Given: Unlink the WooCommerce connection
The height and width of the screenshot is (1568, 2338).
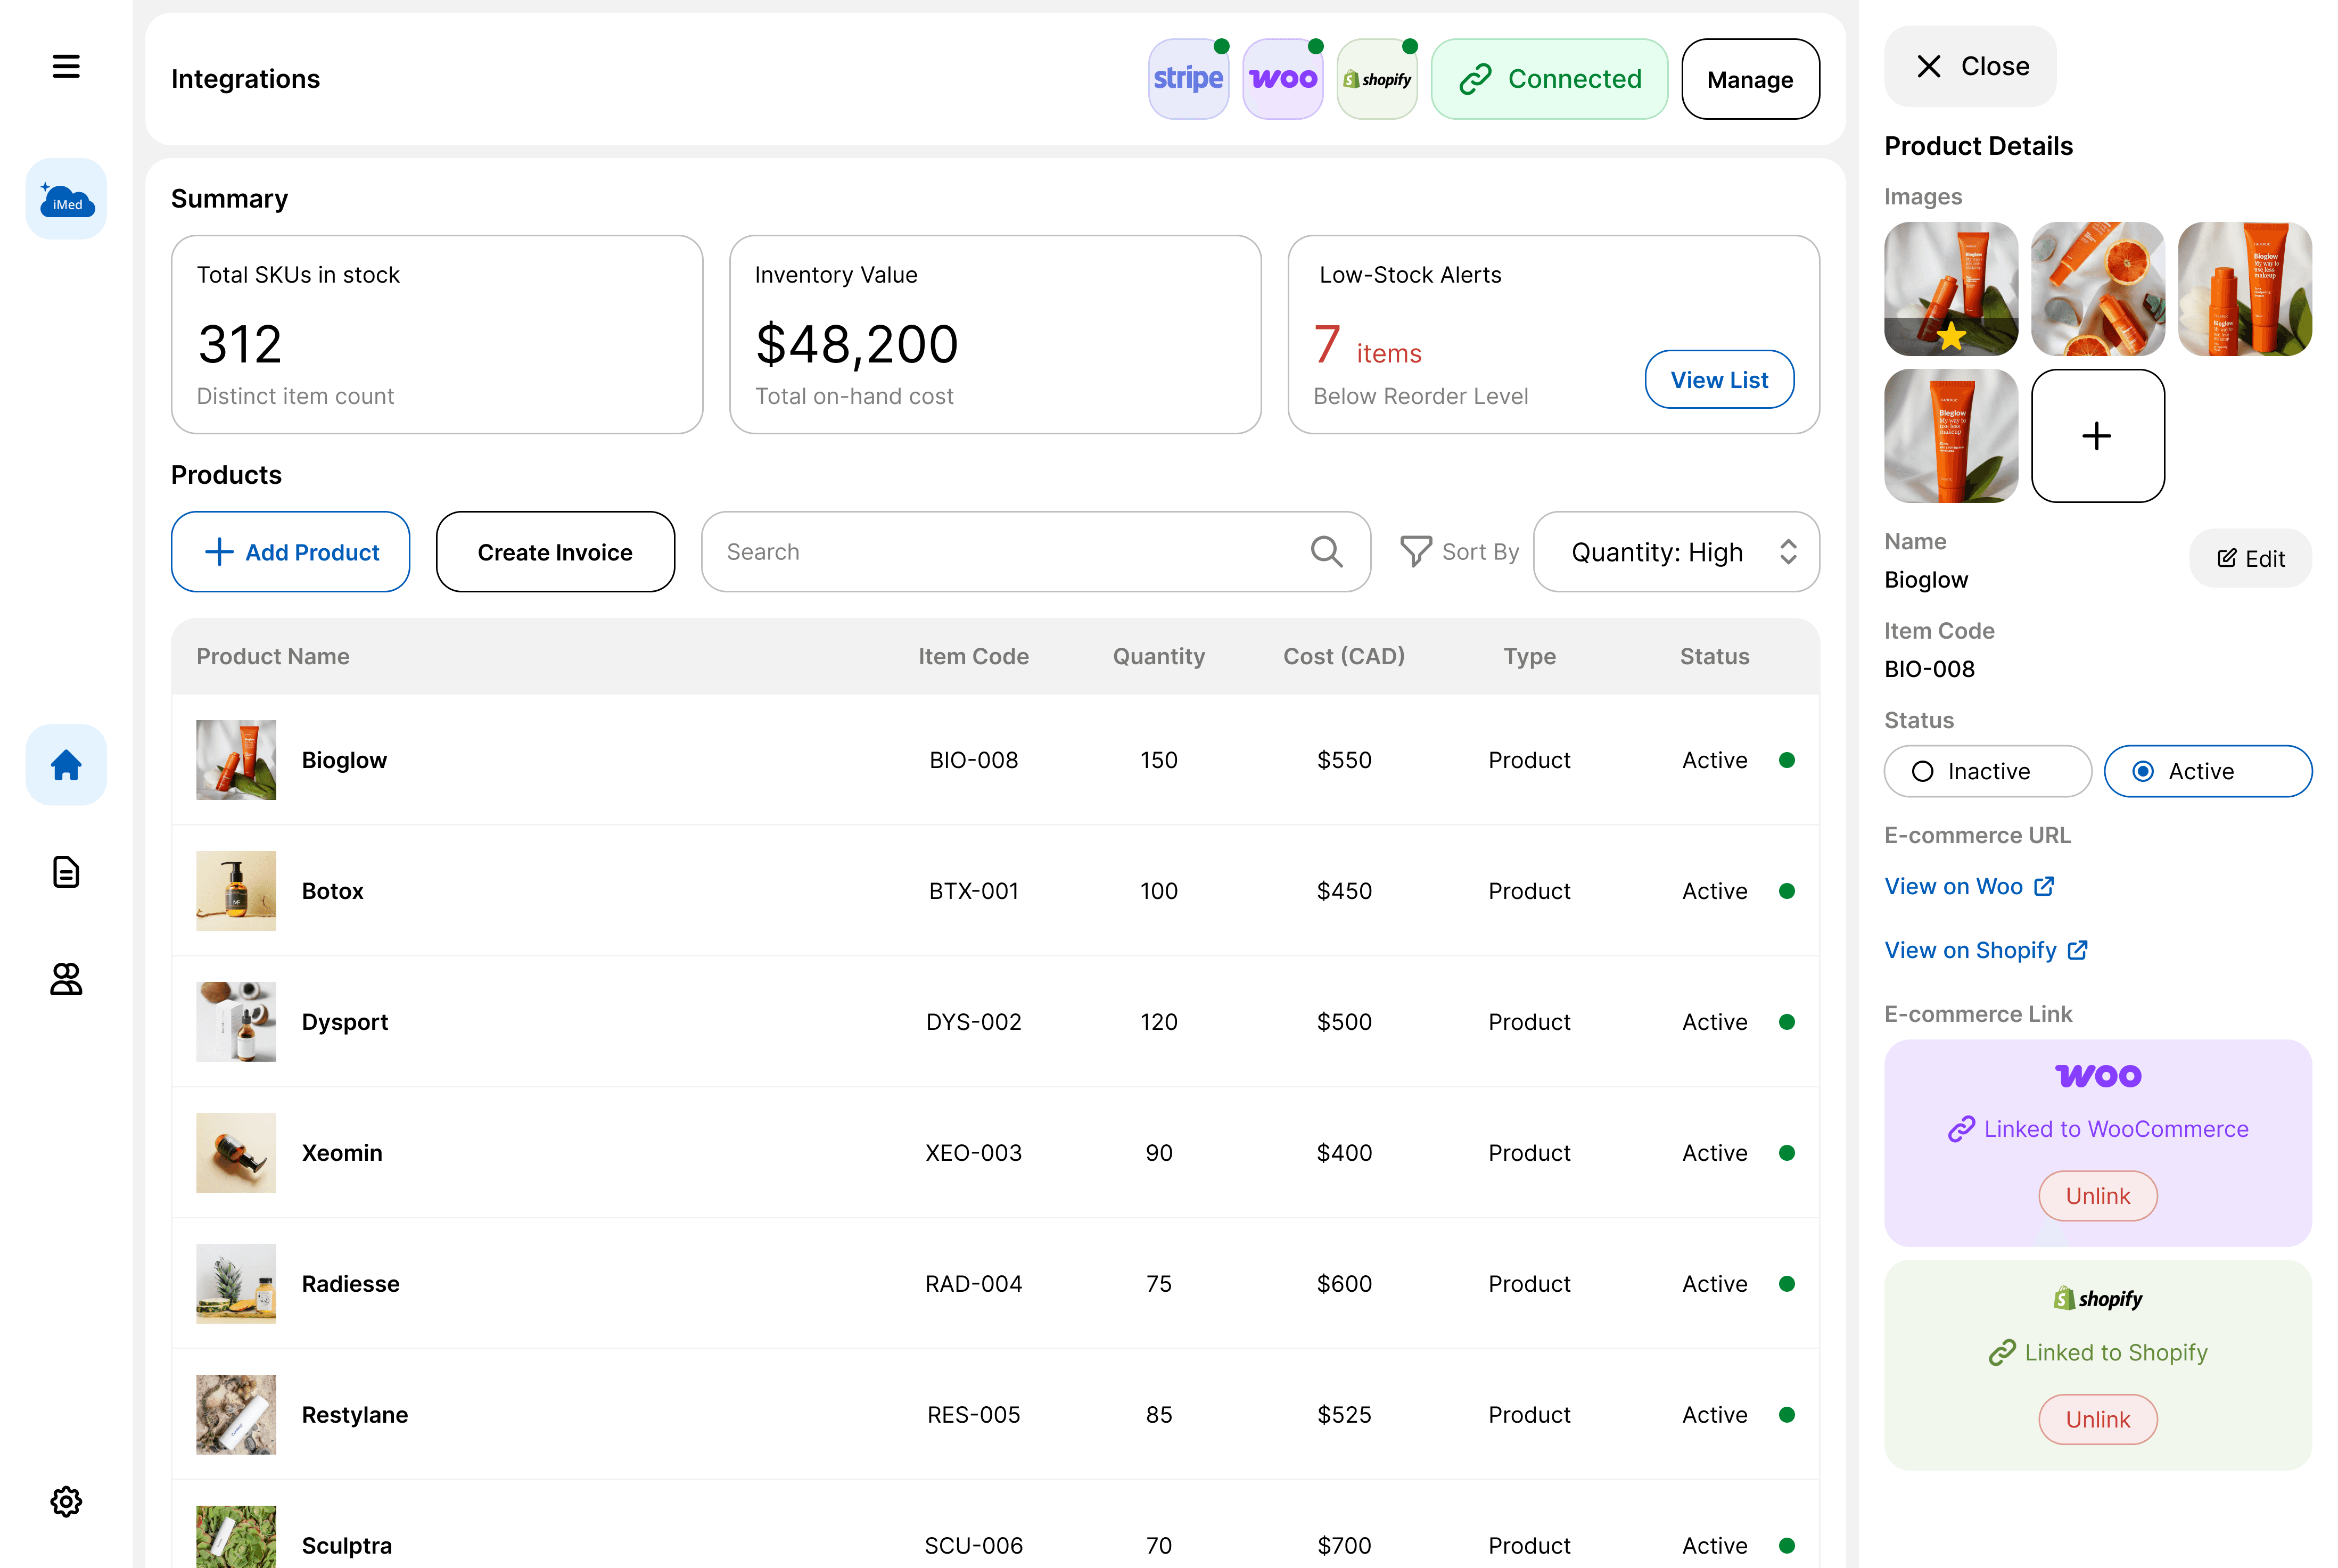Looking at the screenshot, I should tap(2097, 1196).
